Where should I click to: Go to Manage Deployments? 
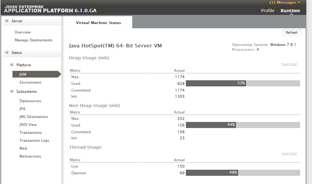33,40
